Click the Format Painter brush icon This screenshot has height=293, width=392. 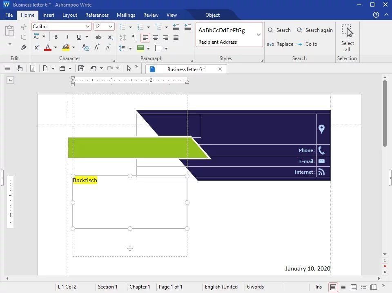pyautogui.click(x=24, y=47)
